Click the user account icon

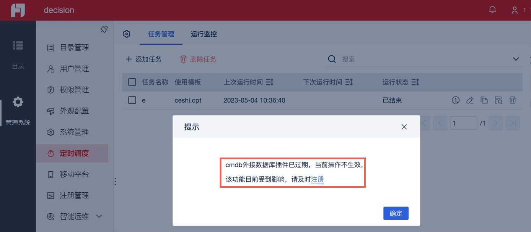point(515,10)
